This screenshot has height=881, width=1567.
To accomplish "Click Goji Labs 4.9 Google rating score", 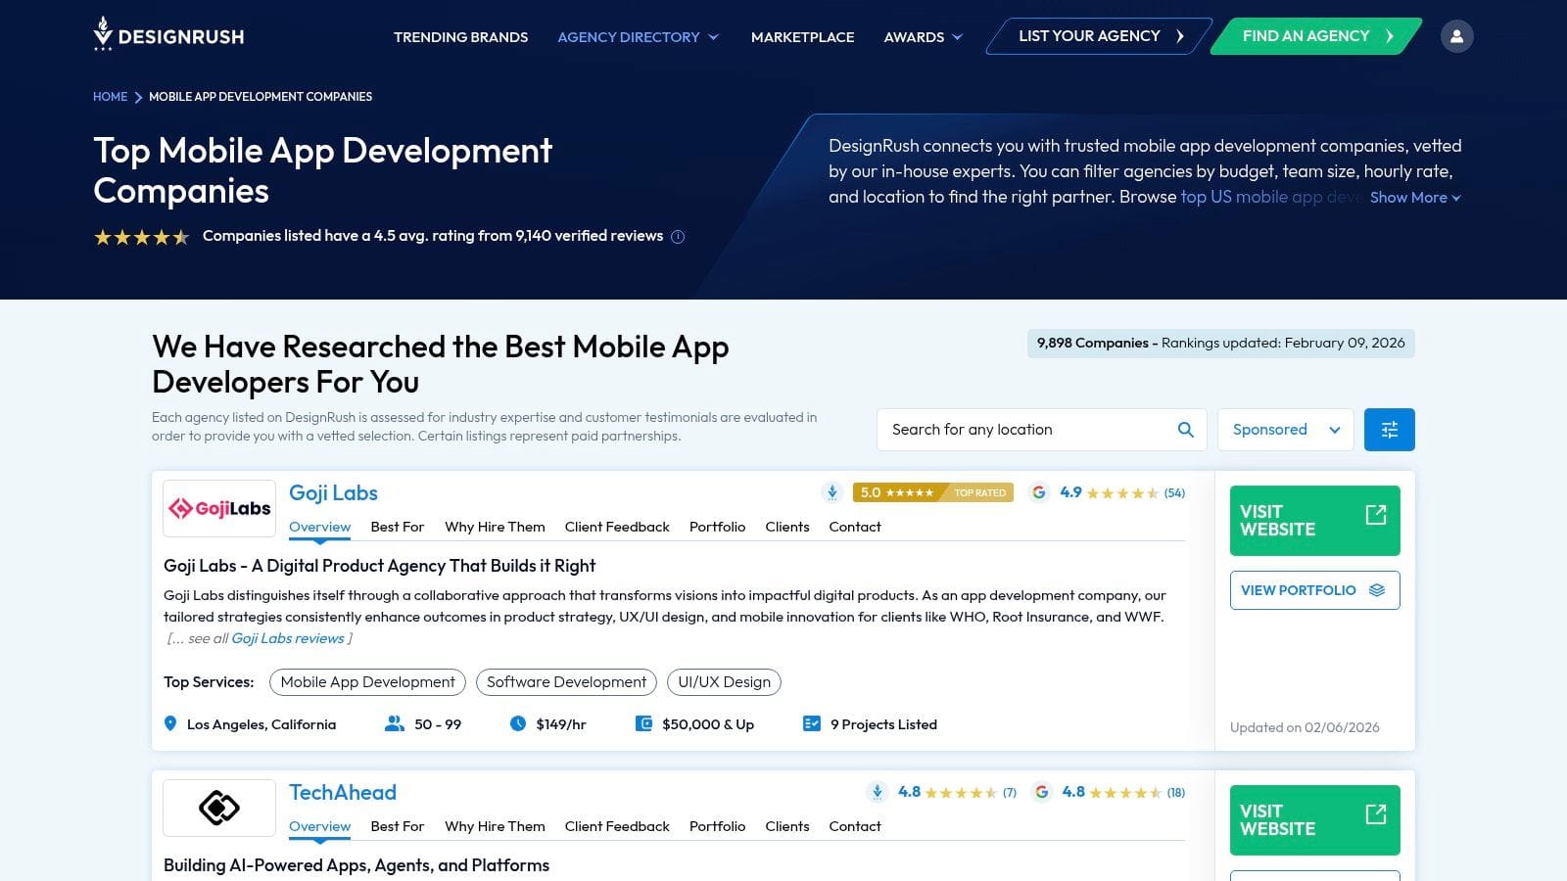I will coord(1070,492).
